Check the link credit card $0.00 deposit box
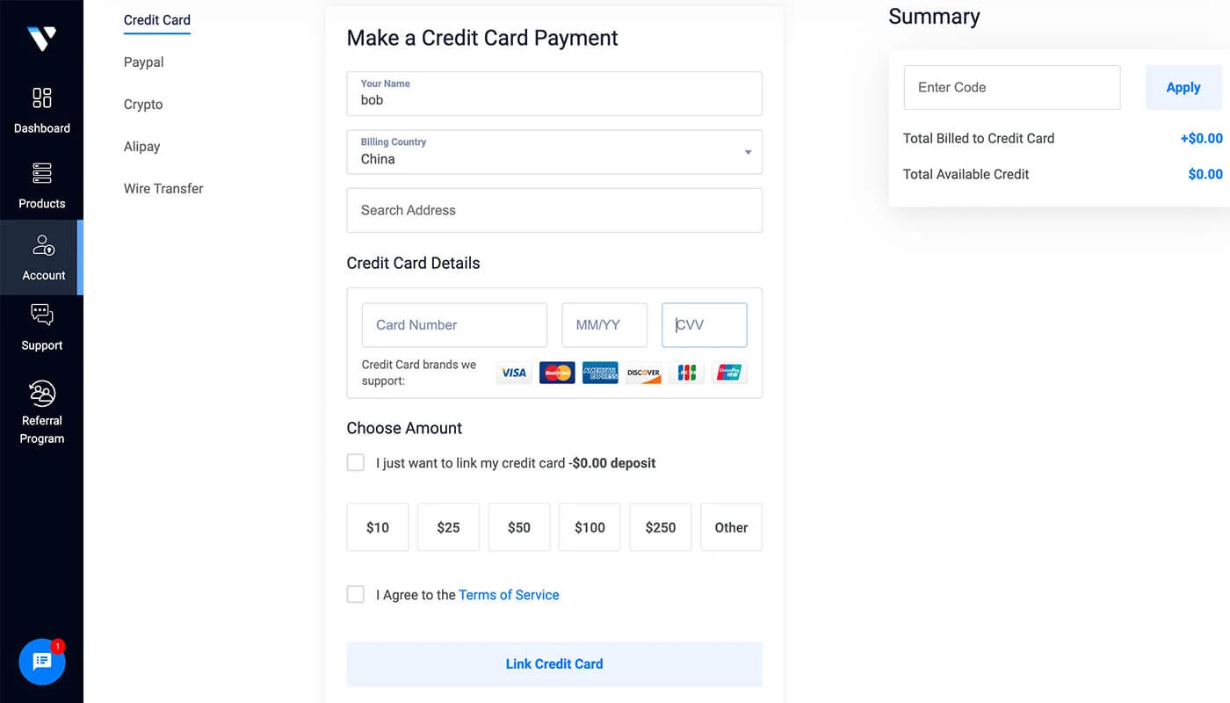 point(356,462)
